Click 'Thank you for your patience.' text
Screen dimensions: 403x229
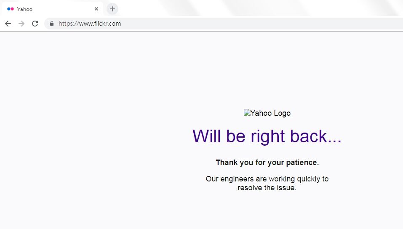click(267, 162)
